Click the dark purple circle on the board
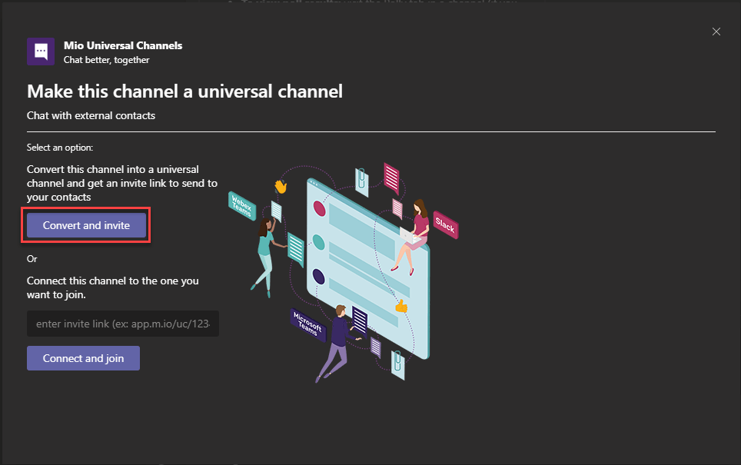The image size is (741, 465). pyautogui.click(x=318, y=277)
